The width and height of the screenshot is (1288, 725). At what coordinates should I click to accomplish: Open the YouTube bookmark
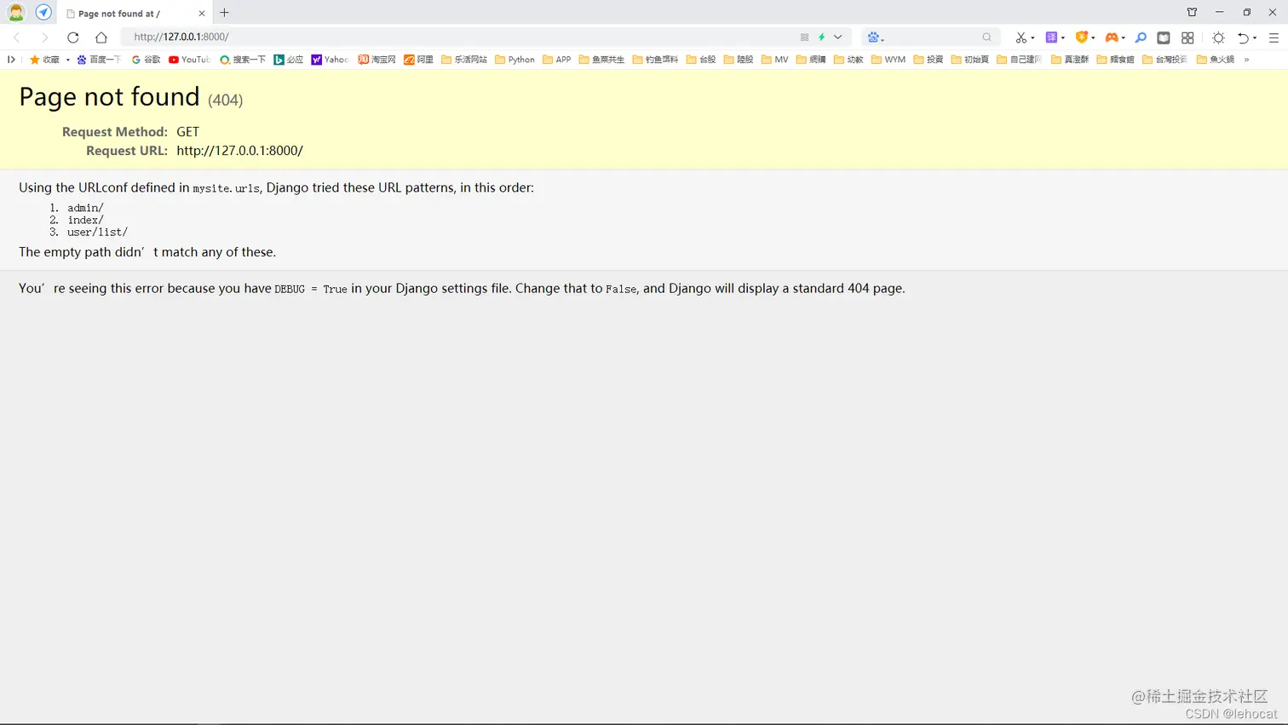[x=189, y=60]
